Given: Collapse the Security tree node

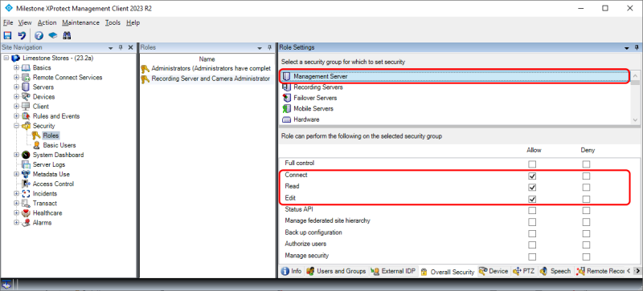Looking at the screenshot, I should tap(16, 126).
